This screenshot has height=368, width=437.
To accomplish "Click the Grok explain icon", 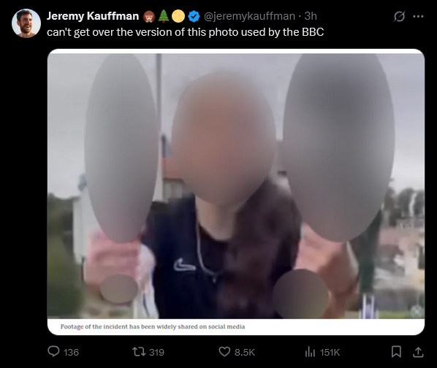I will point(399,16).
